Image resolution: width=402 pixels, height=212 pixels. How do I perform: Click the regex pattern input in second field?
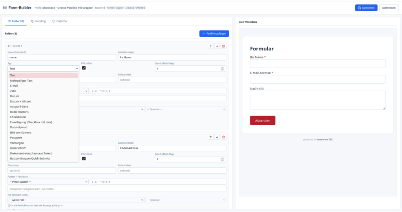158,182
